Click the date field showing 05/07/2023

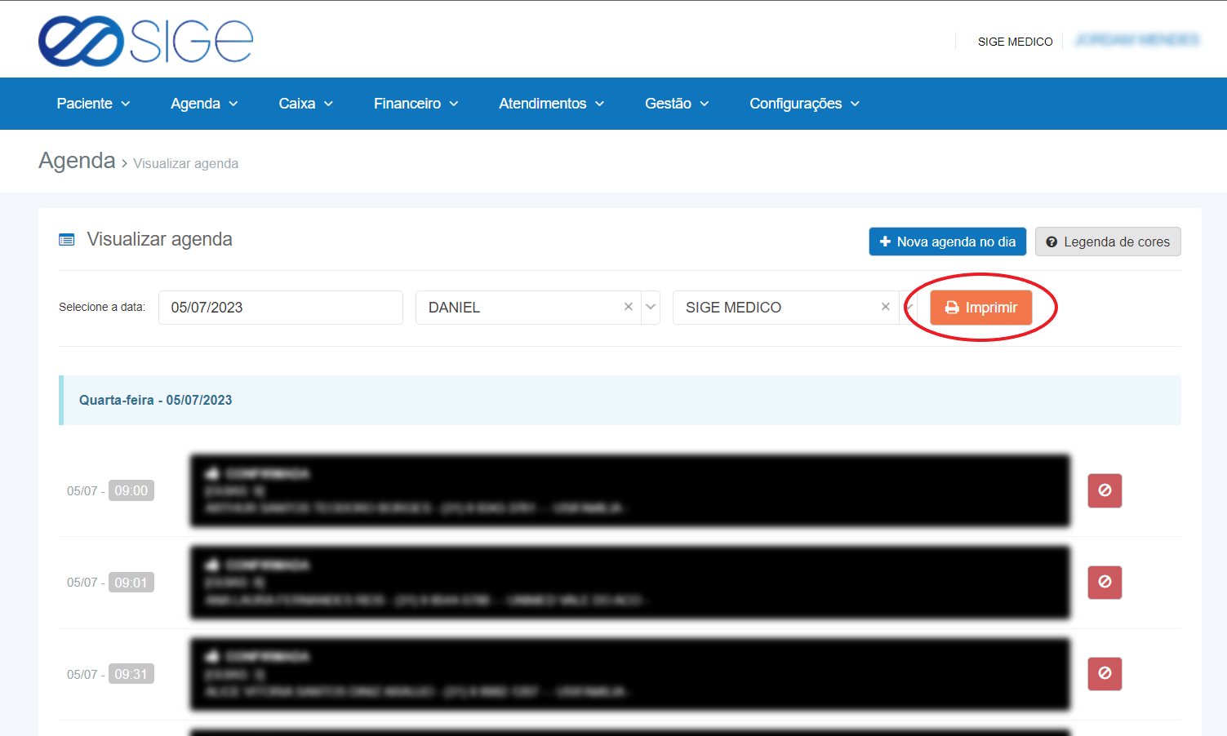click(x=280, y=308)
